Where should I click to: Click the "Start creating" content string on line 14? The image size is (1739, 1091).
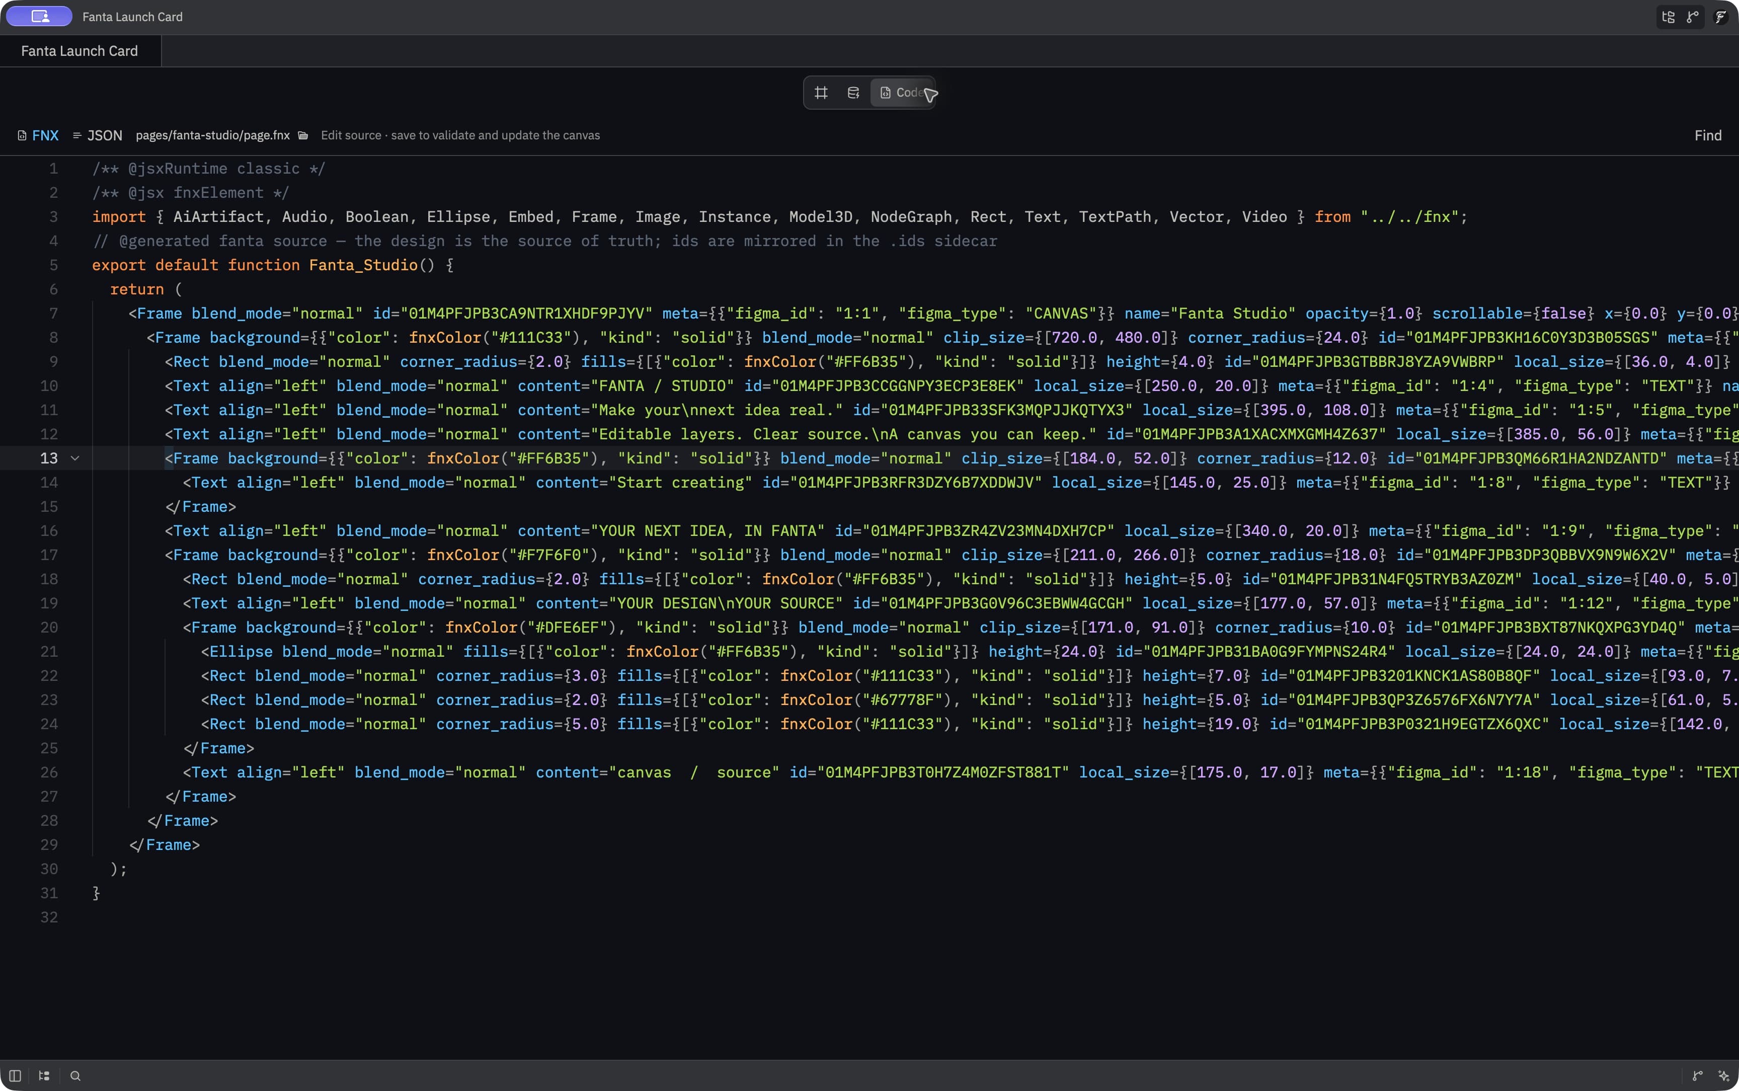coord(680,483)
